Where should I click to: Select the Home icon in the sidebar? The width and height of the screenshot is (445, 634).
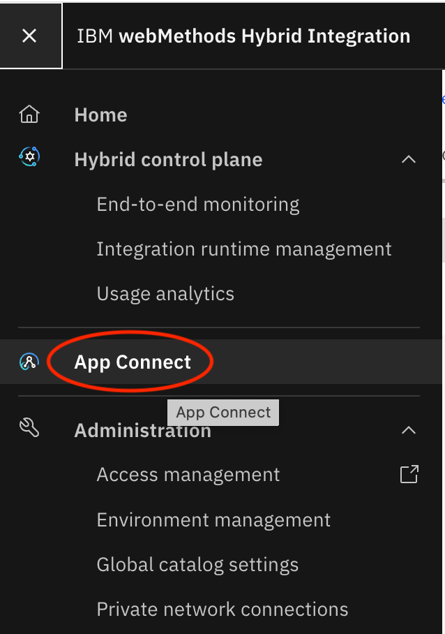pos(29,114)
